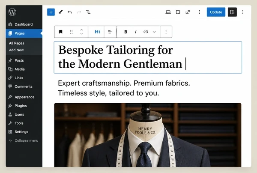Click the Media icon in the sidebar

10,69
